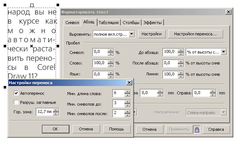Increase Язык spacing with up arrow
The height and width of the screenshot is (145, 238).
pos(111,73)
